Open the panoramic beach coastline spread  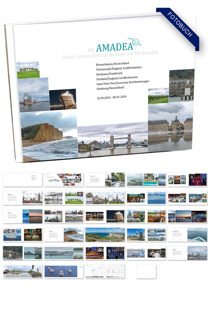(x=105, y=235)
